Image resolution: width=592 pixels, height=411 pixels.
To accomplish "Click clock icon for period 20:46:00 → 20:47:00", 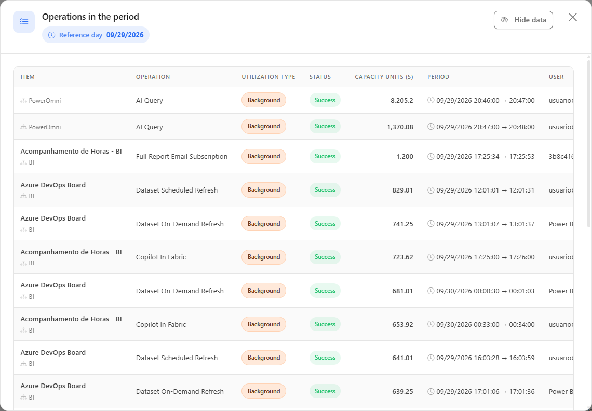I will 431,100.
